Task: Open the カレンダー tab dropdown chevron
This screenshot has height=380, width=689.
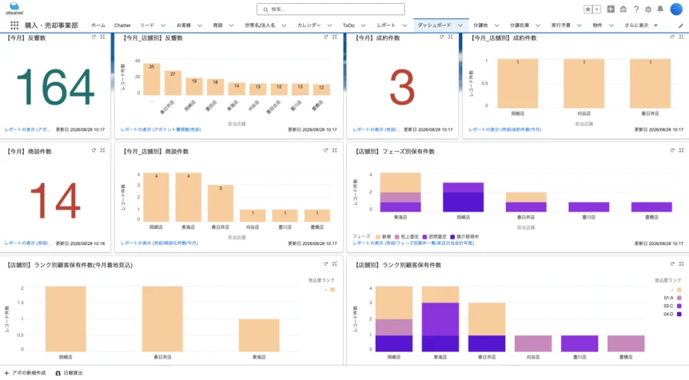Action: click(x=329, y=26)
